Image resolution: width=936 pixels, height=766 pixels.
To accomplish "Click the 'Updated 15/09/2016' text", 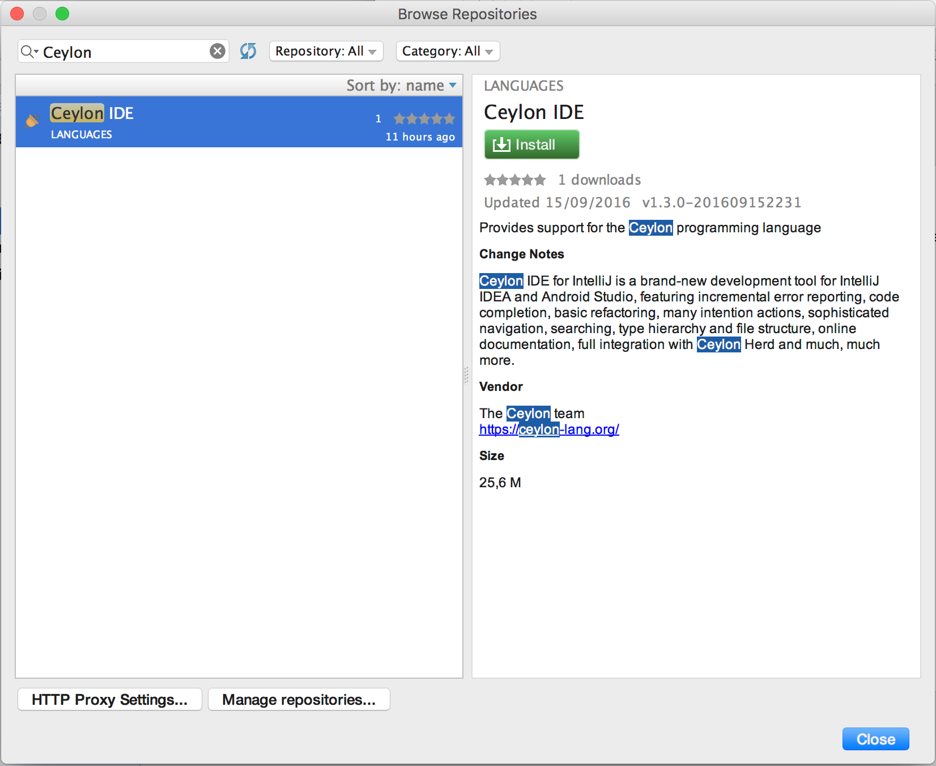I will pos(557,202).
